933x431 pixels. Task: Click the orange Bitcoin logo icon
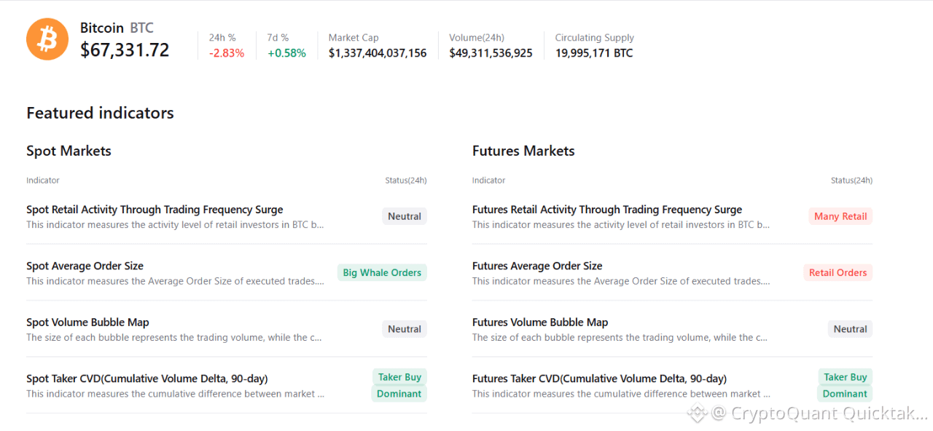(47, 39)
